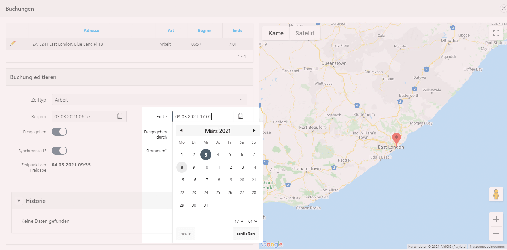
Task: Click the Ende calendar picker icon
Action: click(241, 116)
